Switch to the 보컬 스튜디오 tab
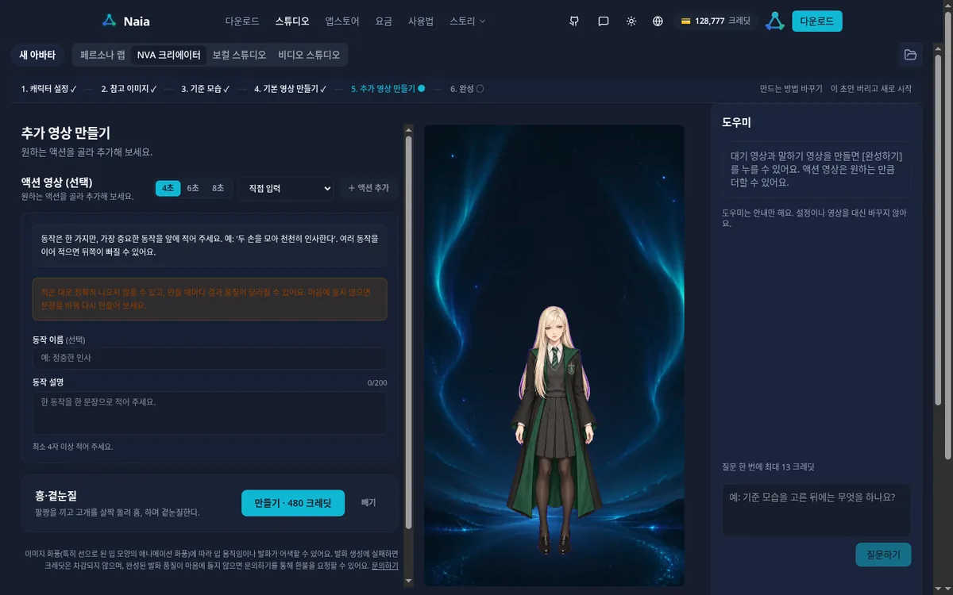This screenshot has width=953, height=595. pyautogui.click(x=239, y=55)
